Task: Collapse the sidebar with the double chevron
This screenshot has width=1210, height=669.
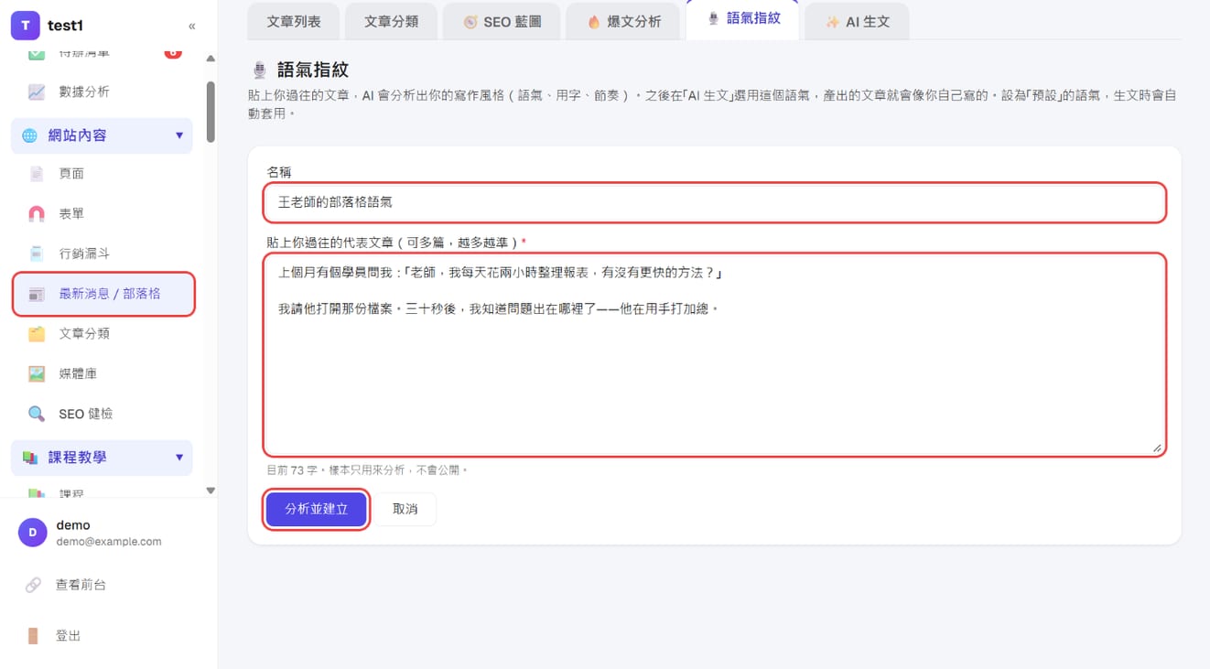Action: 191,26
